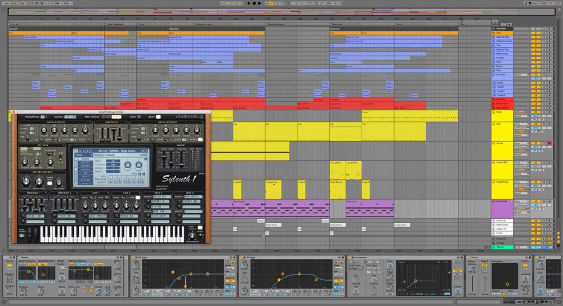Enable the Distort effect checkbox in Sylenth1
Screen dimensions: 563x306
coord(77,161)
